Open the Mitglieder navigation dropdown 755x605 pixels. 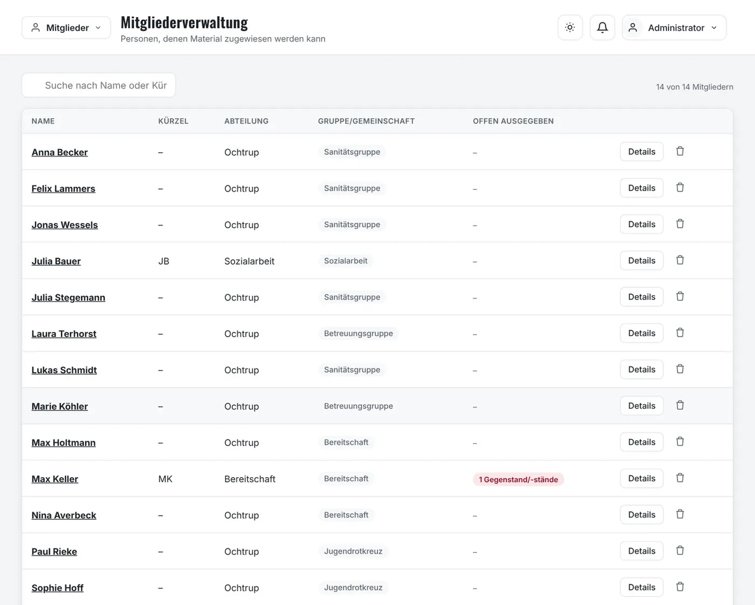pos(66,28)
